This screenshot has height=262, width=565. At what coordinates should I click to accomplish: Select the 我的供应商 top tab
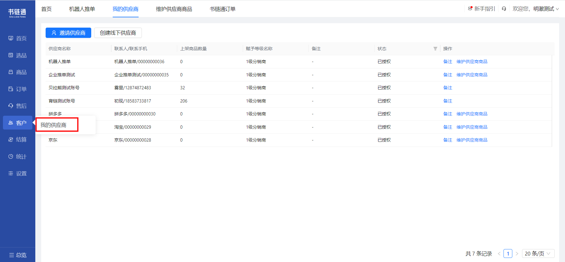126,9
